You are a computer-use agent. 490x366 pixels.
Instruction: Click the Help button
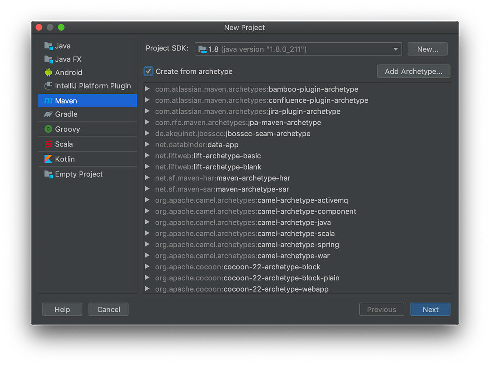click(x=62, y=309)
